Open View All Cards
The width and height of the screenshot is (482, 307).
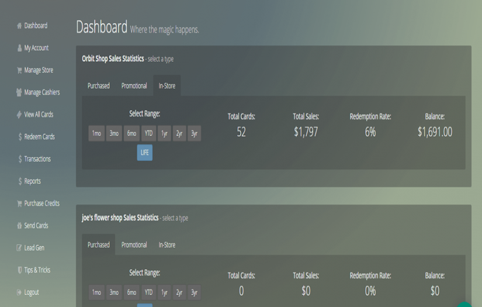[39, 115]
